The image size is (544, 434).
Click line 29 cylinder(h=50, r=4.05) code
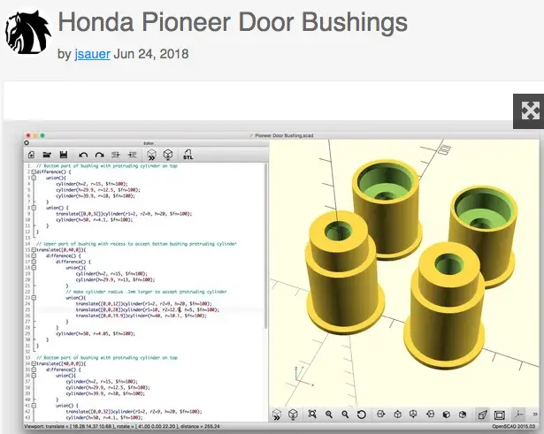click(96, 334)
